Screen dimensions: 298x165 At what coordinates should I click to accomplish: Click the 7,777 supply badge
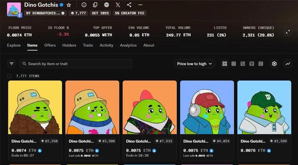(78, 13)
